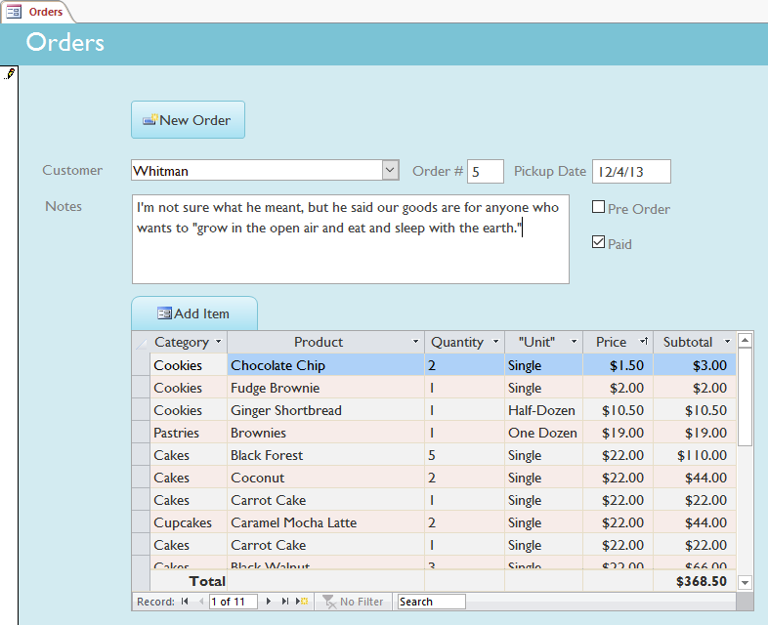This screenshot has width=768, height=625.
Task: Jump to last record in navigation bar
Action: pyautogui.click(x=285, y=602)
